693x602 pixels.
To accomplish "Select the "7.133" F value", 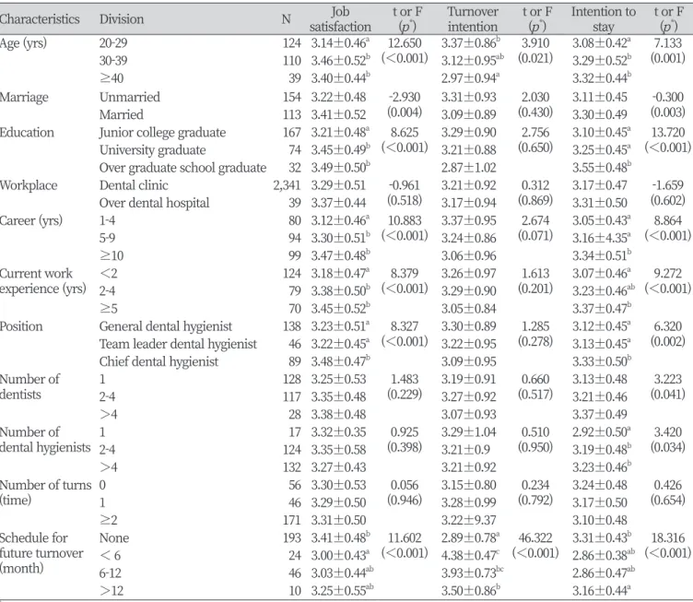I will 667,43.
